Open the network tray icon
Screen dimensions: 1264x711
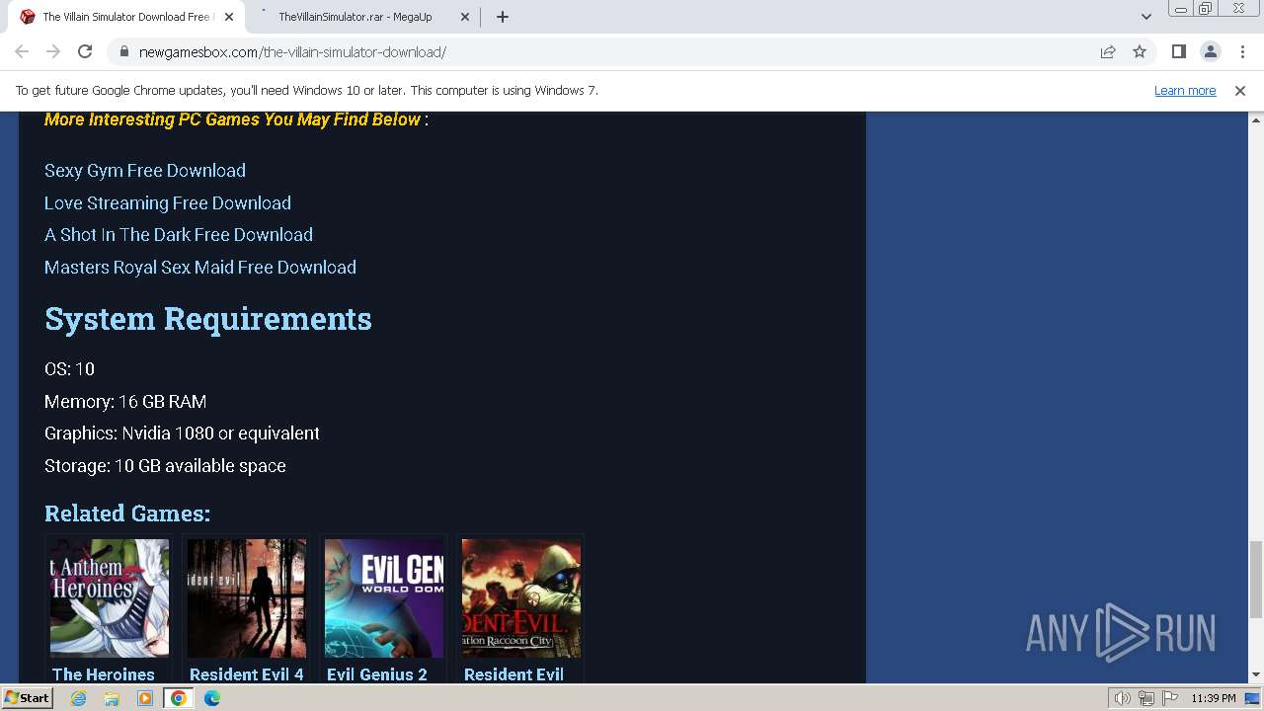(x=1146, y=698)
